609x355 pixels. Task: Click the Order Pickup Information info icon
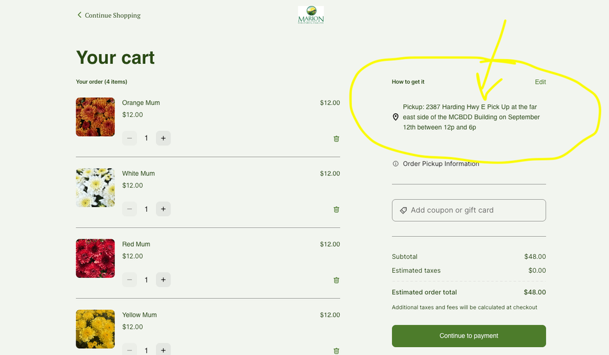(396, 164)
